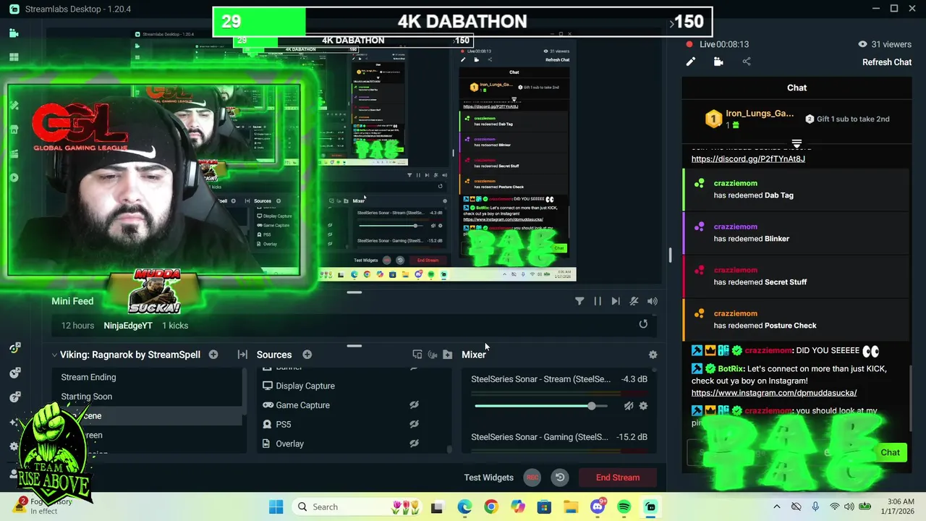Show the Game Capture source
926x521 pixels.
pos(415,405)
